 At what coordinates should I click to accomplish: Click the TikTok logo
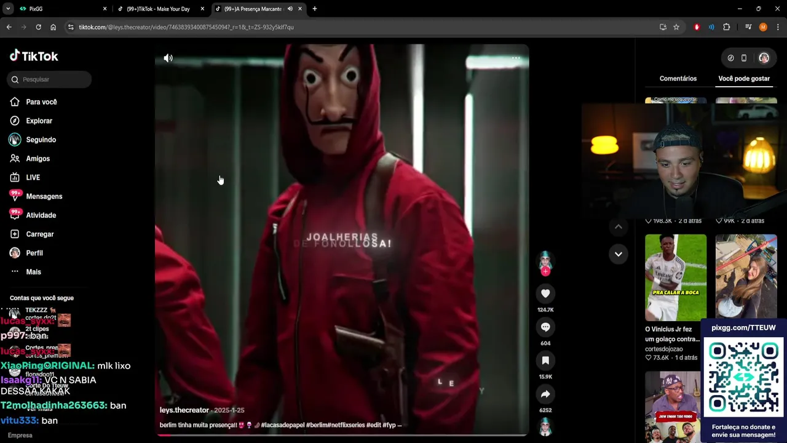[x=34, y=56]
